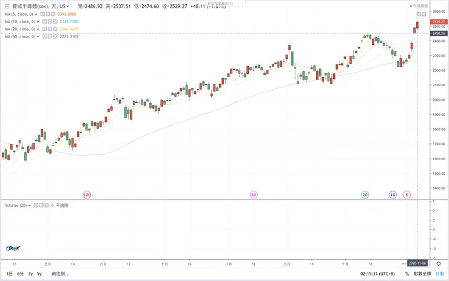Select the 6分 time range

tap(21, 274)
